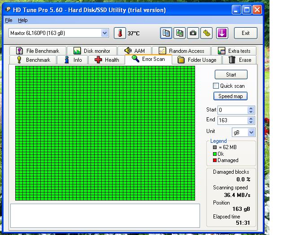Image resolution: width=287 pixels, height=235 pixels.
Task: Decrease End value with down arrow
Action: [251, 122]
